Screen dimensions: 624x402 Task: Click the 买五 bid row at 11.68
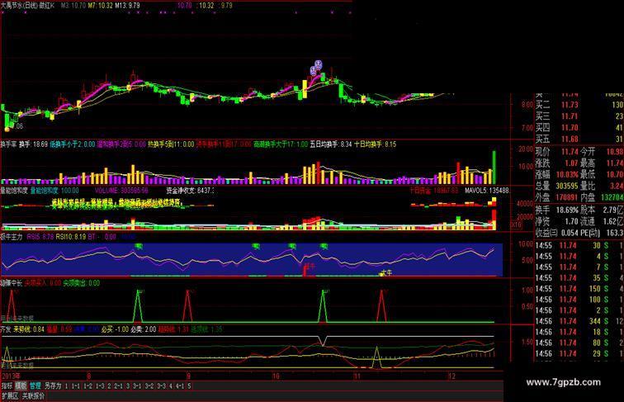click(x=579, y=139)
